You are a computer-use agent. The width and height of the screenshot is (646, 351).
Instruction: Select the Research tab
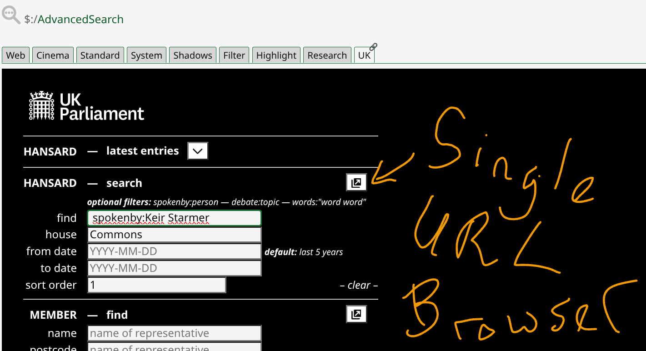[x=327, y=55]
